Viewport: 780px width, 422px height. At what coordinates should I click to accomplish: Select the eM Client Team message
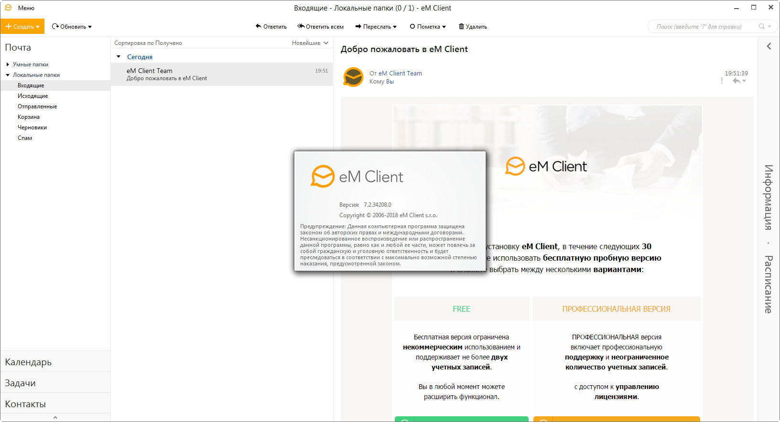[222, 74]
